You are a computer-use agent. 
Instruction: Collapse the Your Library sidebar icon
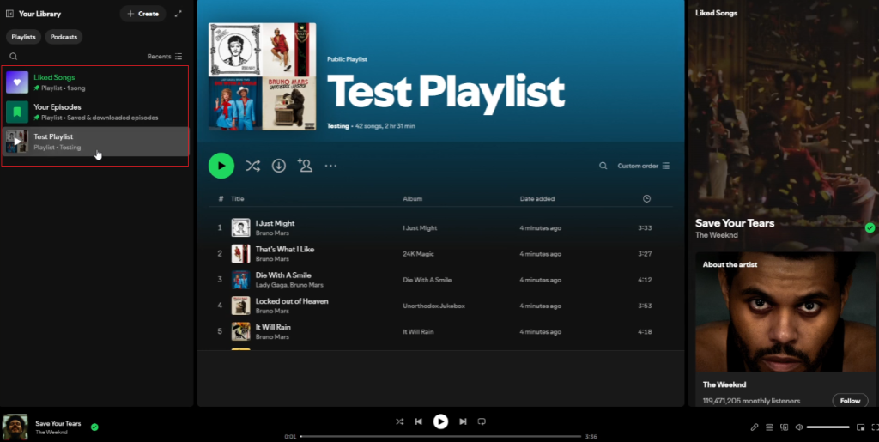click(x=9, y=14)
